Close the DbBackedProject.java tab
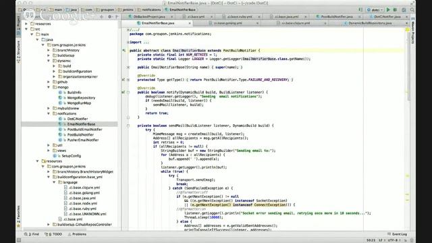Viewport: 432px width, 243px height. 171,17
